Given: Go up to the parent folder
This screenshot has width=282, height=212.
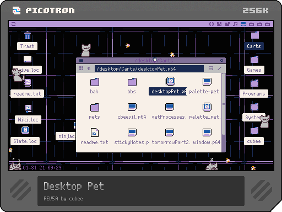Looking at the screenshot, I should point(89,68).
